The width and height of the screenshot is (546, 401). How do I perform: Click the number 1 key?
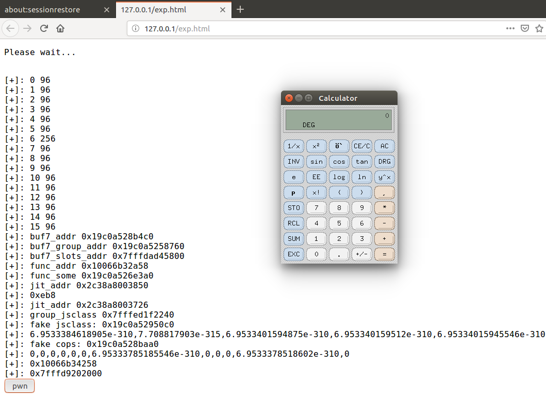pos(316,238)
